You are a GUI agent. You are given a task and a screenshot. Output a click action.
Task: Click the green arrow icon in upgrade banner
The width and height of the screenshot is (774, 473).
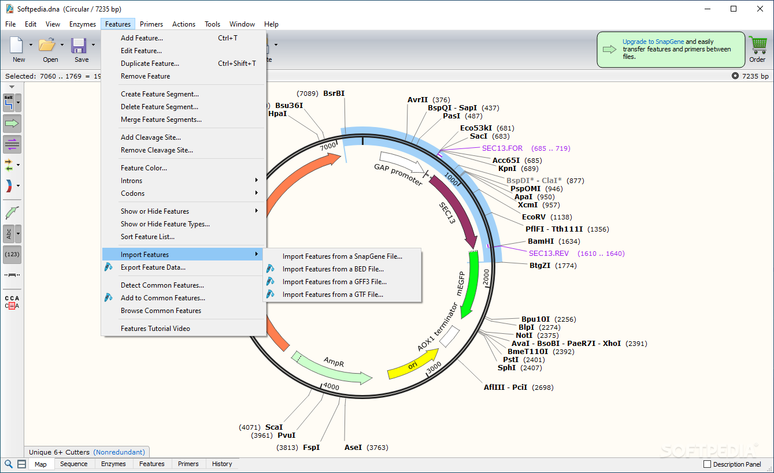coord(610,49)
